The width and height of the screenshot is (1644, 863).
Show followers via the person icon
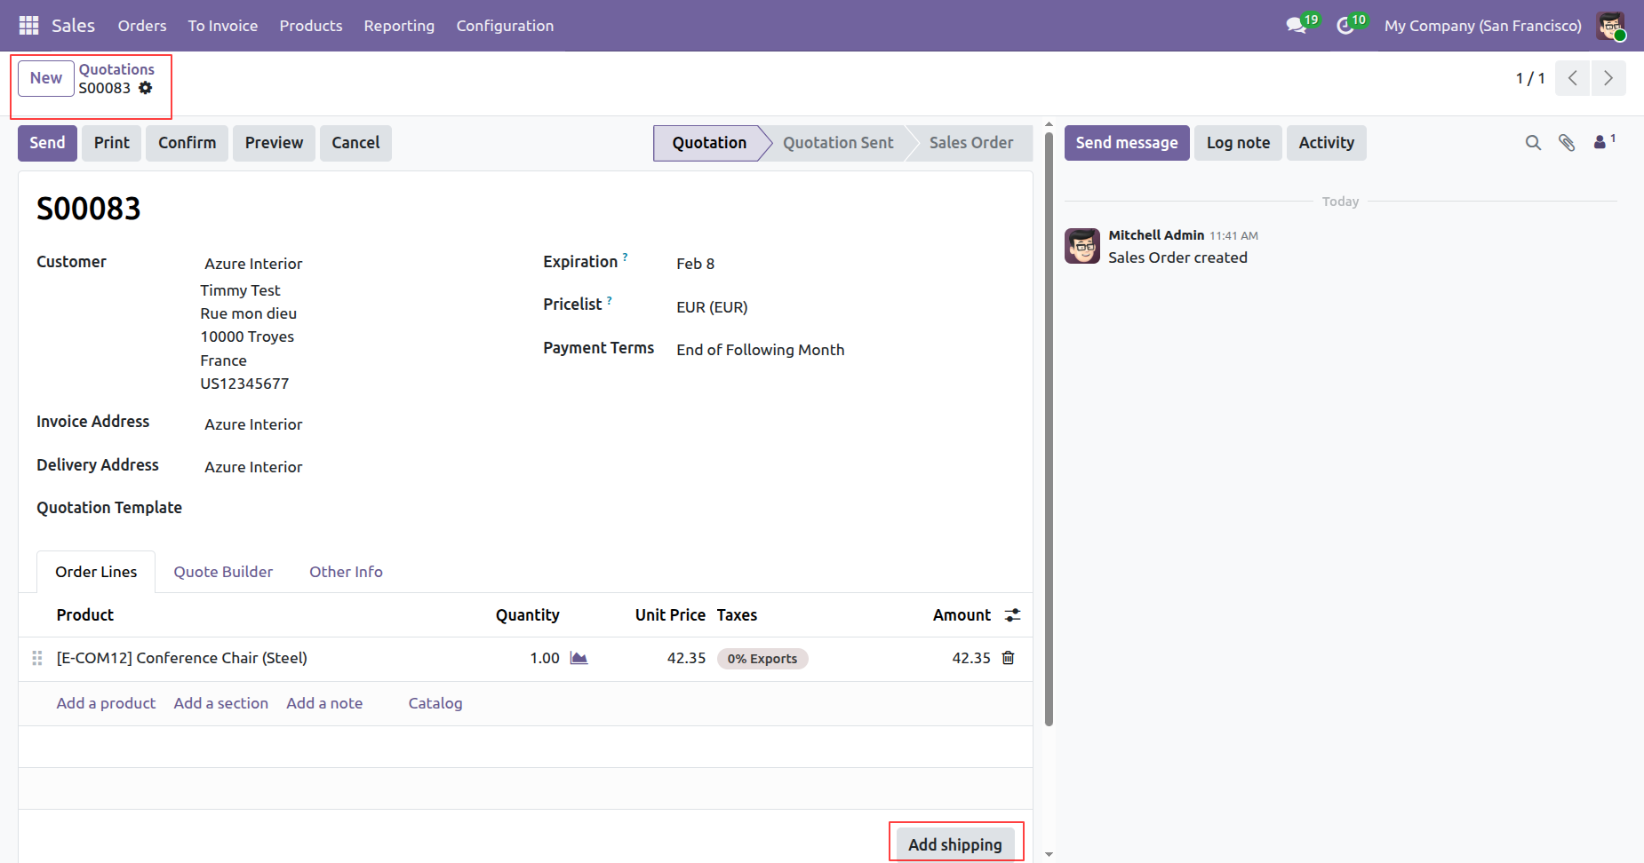click(1600, 142)
